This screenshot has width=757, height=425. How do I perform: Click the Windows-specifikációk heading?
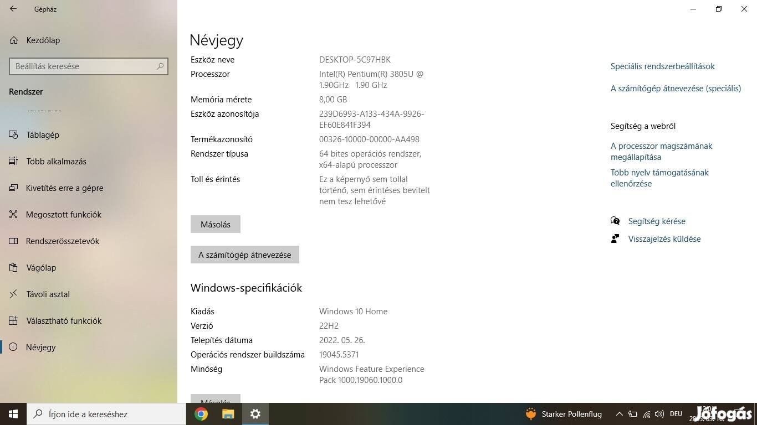246,288
